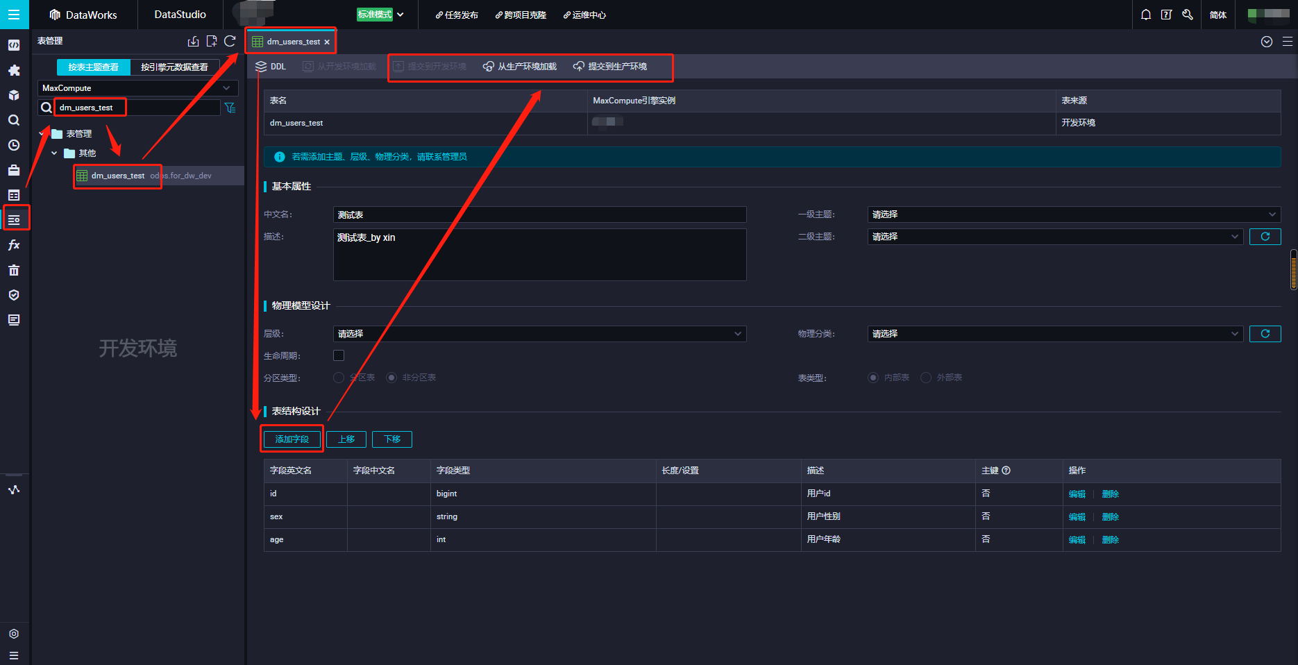Click the waveform icon in lower sidebar

pos(14,489)
